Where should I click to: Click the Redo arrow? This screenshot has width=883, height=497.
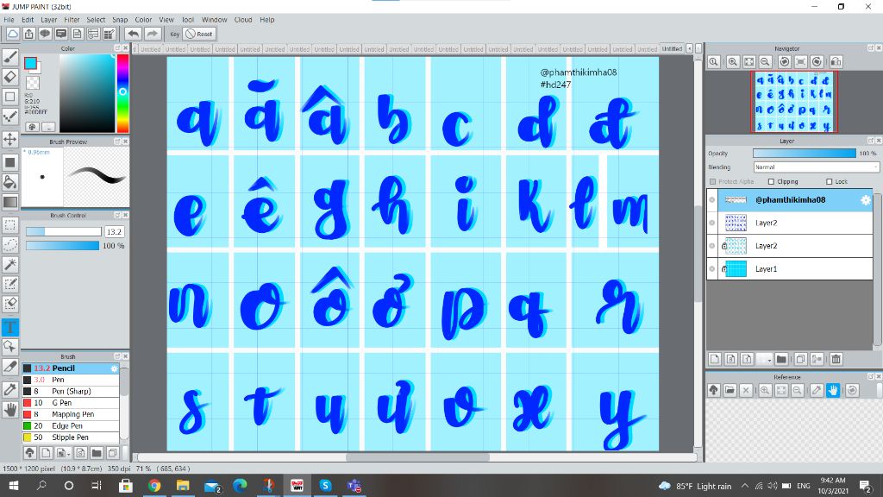click(x=153, y=34)
